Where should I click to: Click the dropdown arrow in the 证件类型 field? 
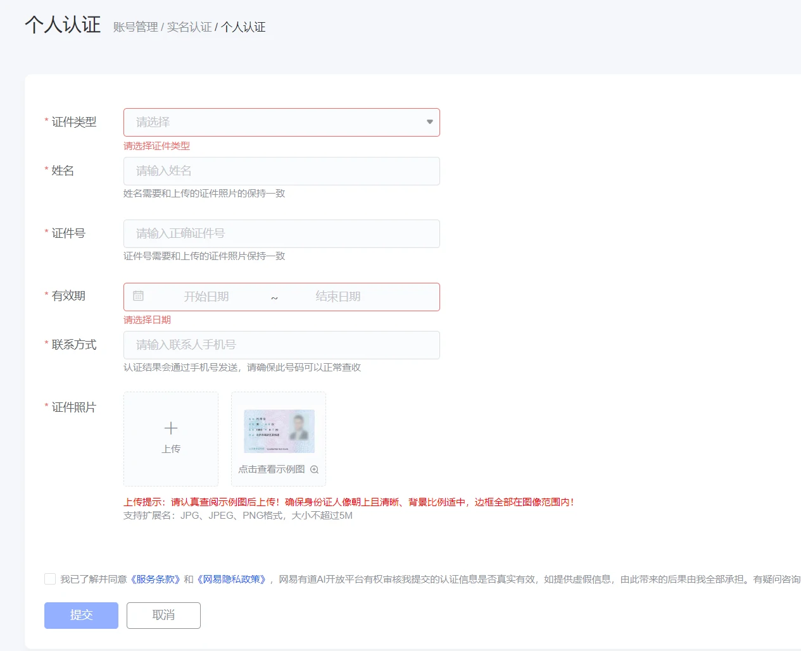tap(429, 122)
